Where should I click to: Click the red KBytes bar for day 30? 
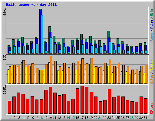coord(141,105)
